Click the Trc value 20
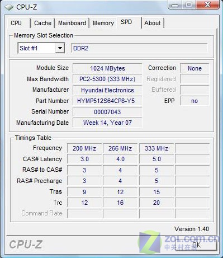223x258 pixels. 156,203
